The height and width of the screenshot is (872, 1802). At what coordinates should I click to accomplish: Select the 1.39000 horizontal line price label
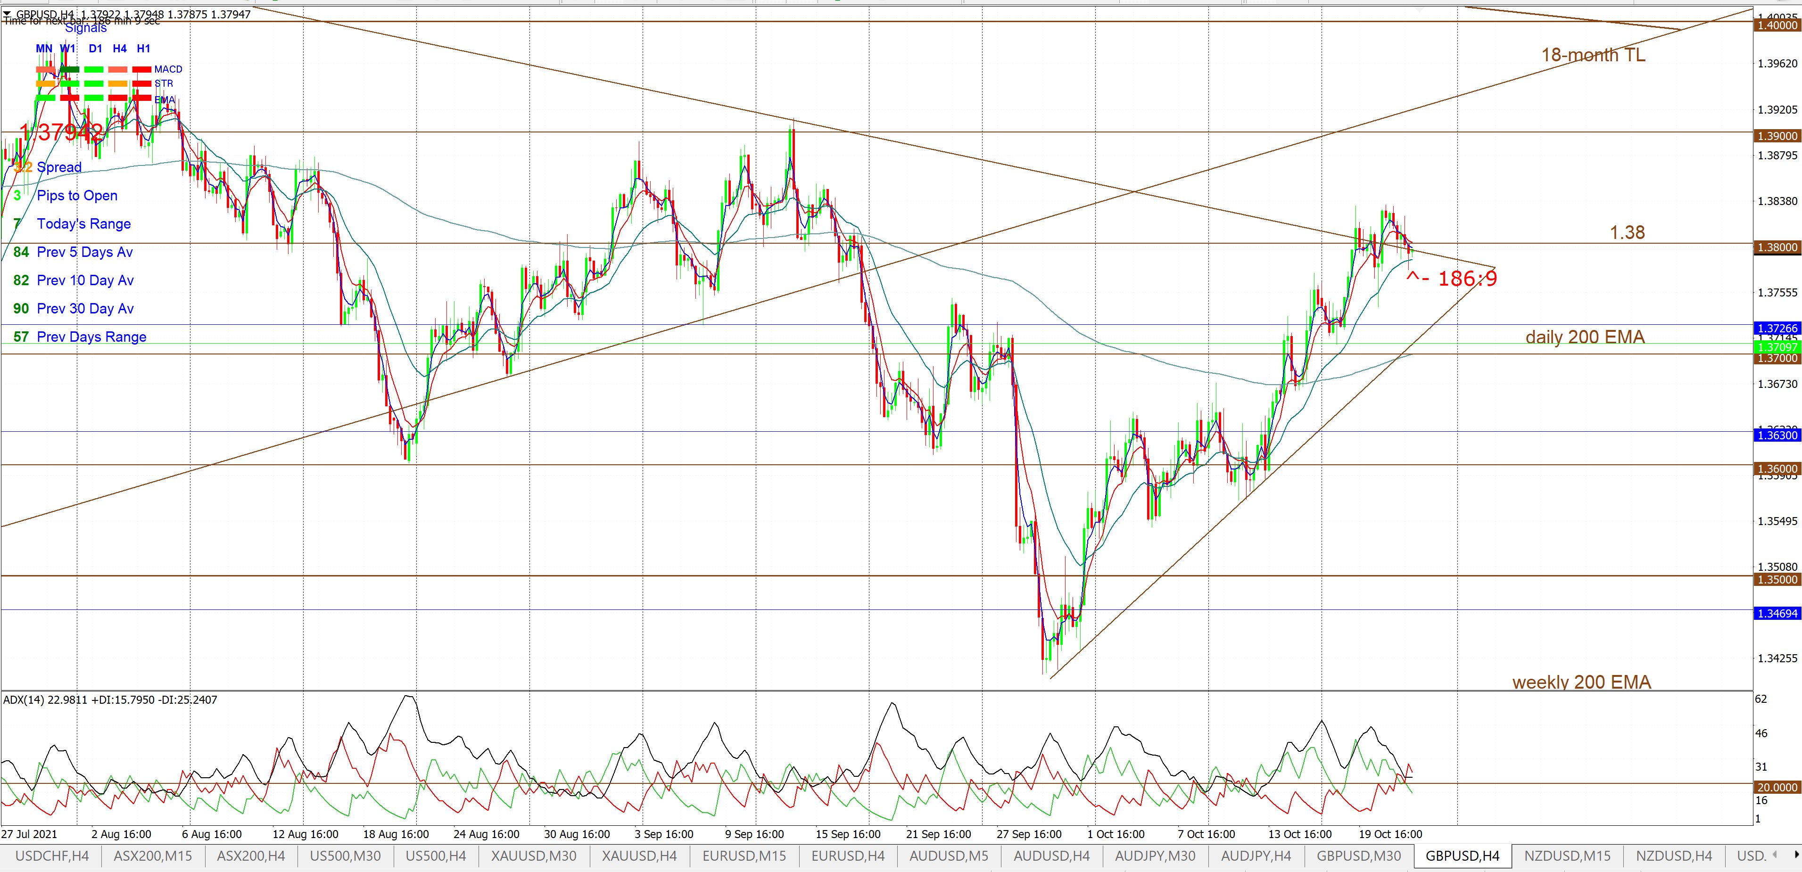(1777, 136)
